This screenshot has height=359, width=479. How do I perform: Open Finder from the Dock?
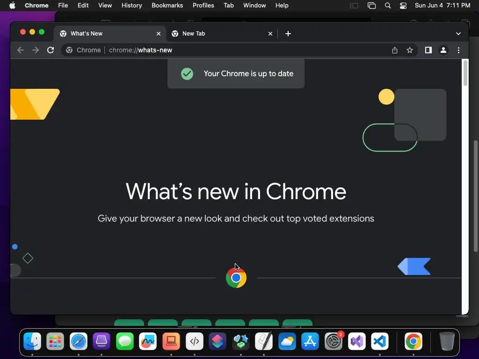[x=32, y=341]
